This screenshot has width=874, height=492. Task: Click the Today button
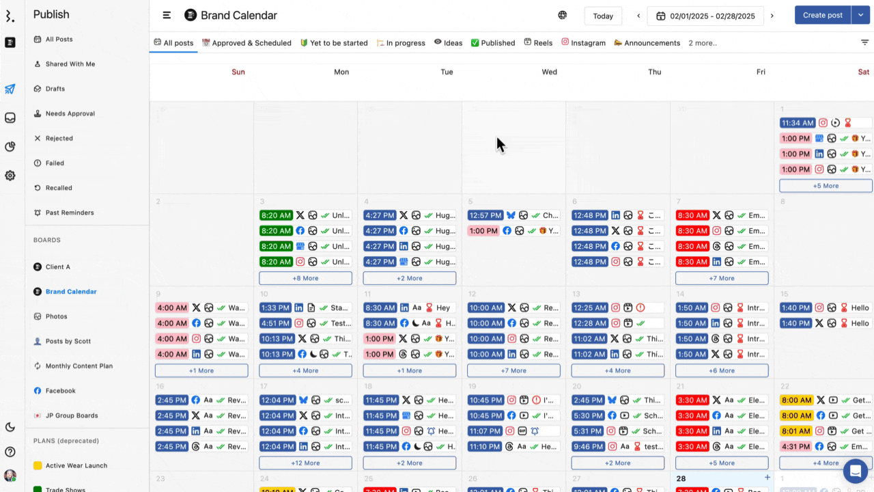pos(603,15)
